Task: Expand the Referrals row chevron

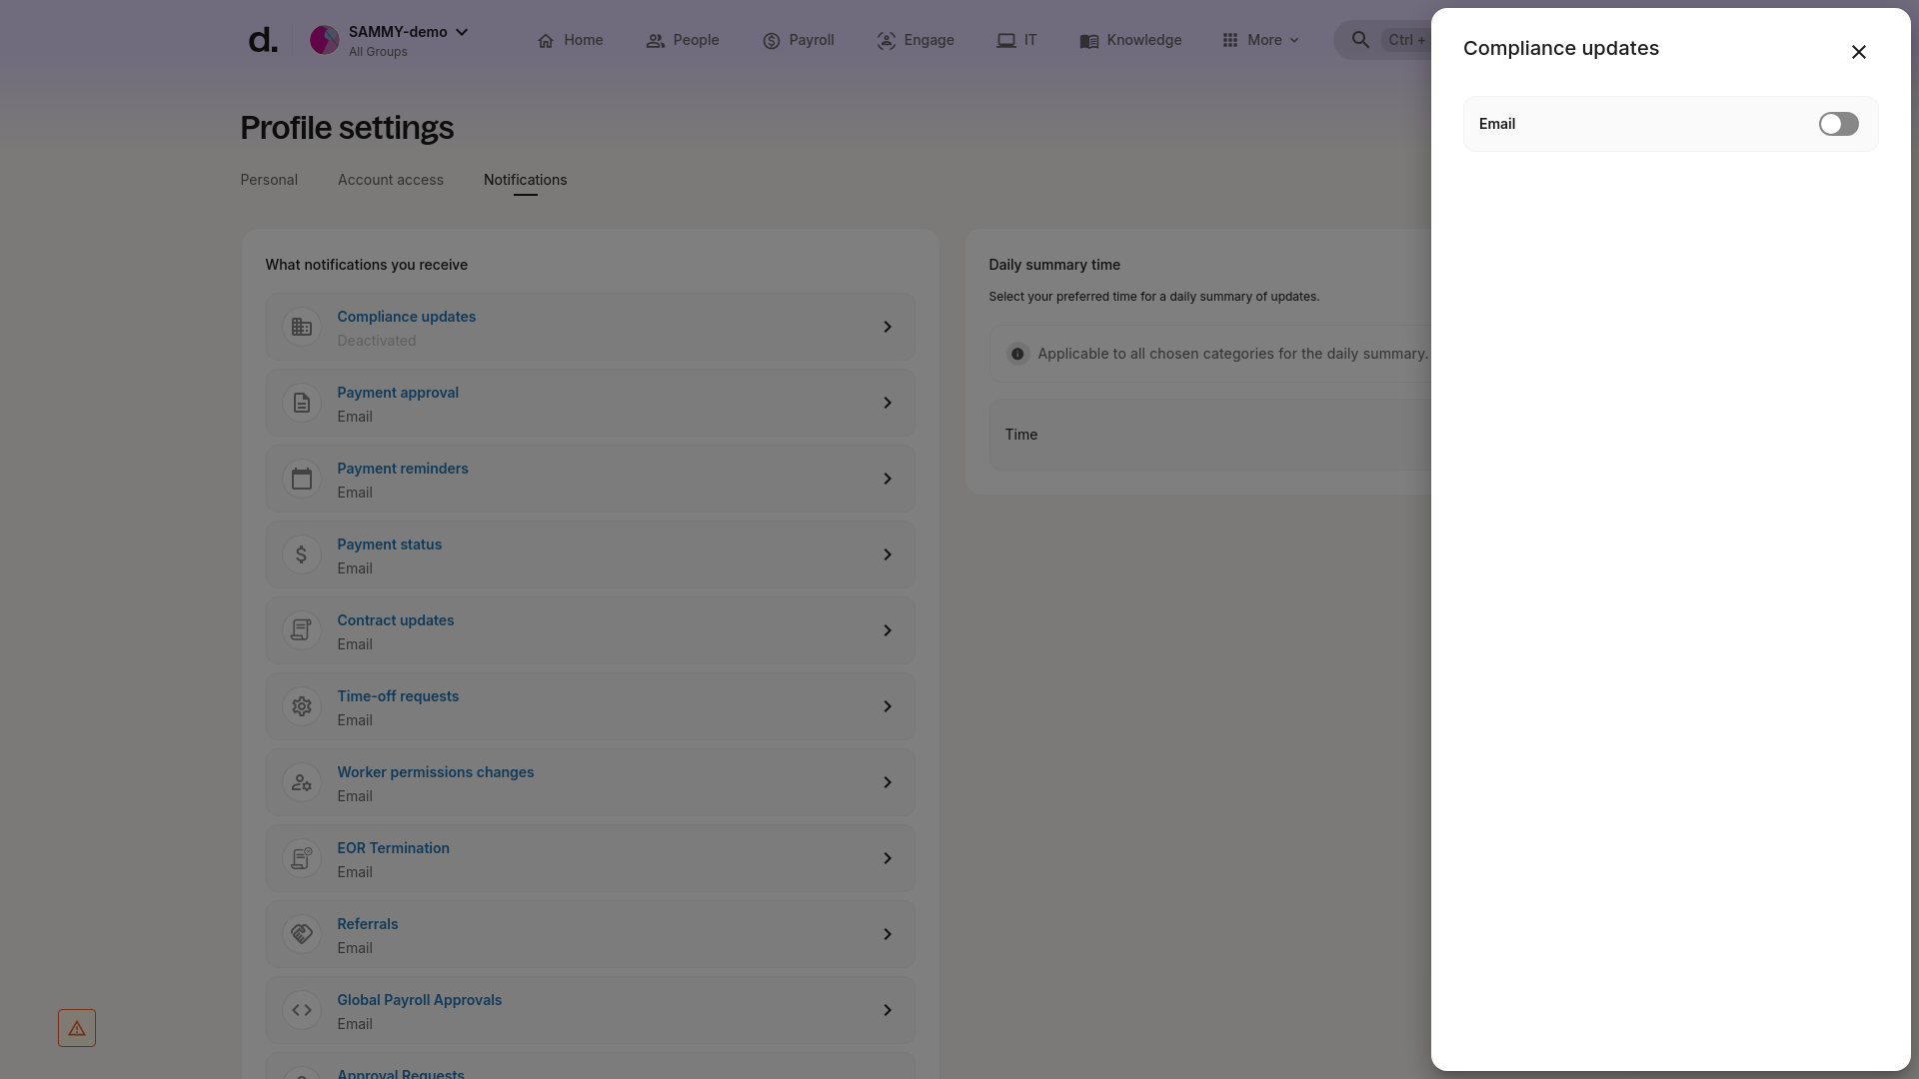Action: point(888,934)
